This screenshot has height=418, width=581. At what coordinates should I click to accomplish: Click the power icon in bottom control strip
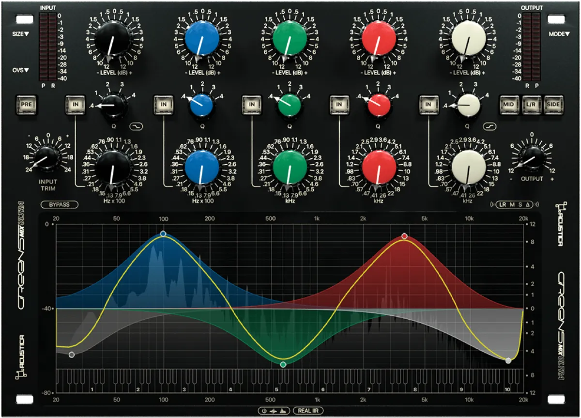(x=264, y=410)
